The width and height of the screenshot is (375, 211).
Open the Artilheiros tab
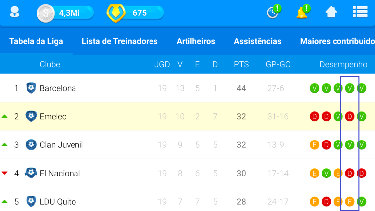[195, 41]
